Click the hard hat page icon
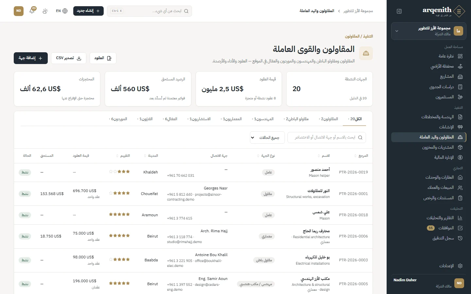 pyautogui.click(x=366, y=53)
